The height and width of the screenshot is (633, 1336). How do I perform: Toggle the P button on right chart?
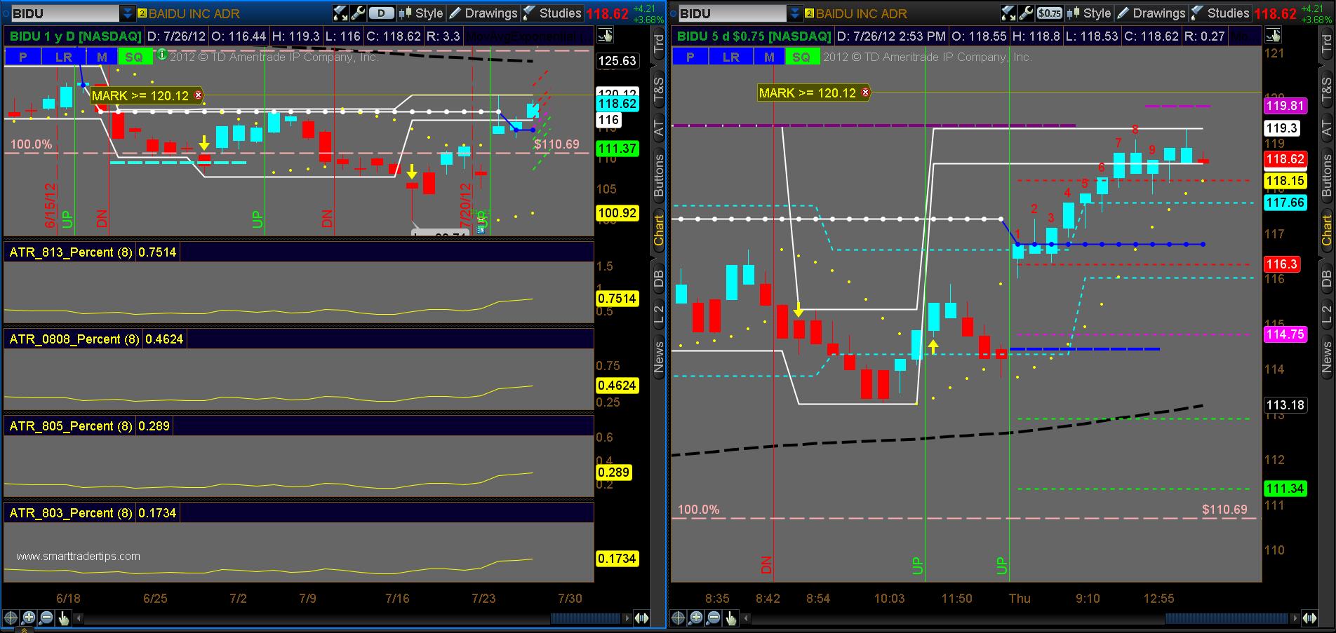pyautogui.click(x=690, y=57)
